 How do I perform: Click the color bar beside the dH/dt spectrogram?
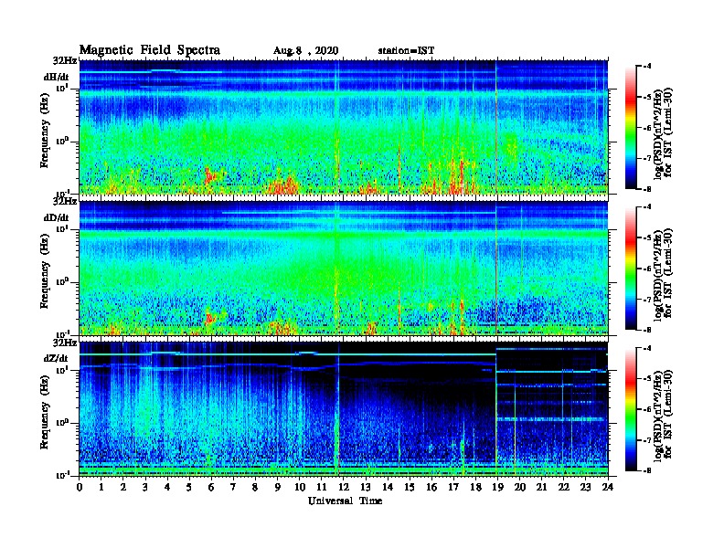(x=630, y=128)
